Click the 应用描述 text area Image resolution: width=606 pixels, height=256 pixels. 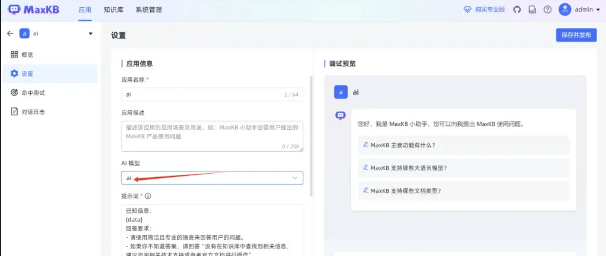(212, 136)
